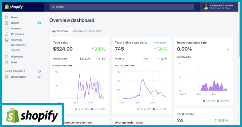Click the Orders inbox icon

[6, 23]
